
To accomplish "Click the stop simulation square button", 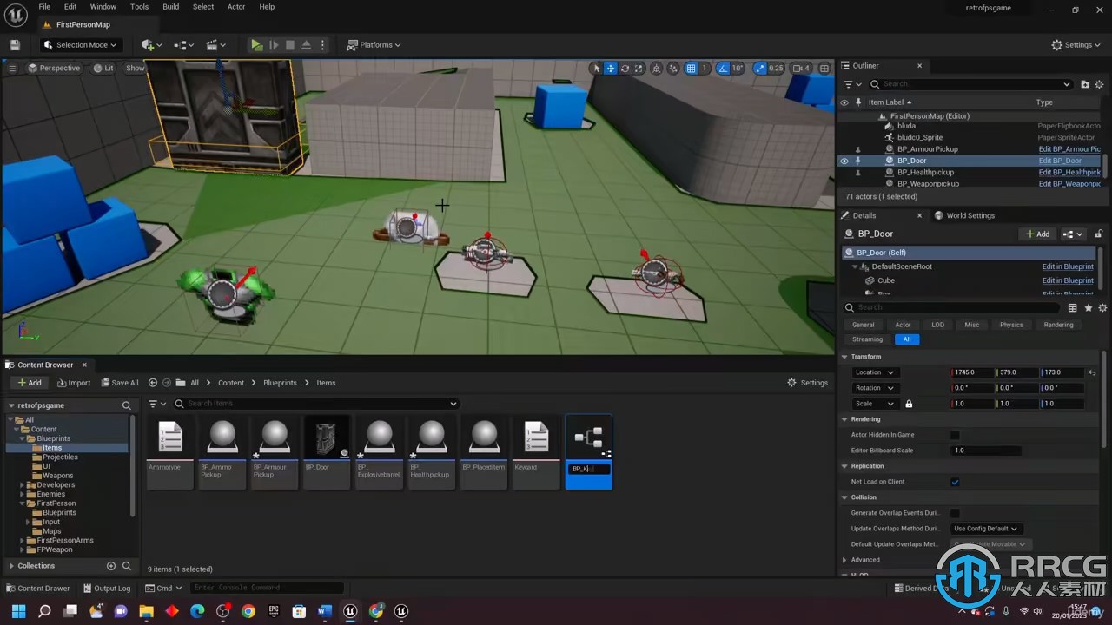I will click(x=290, y=45).
